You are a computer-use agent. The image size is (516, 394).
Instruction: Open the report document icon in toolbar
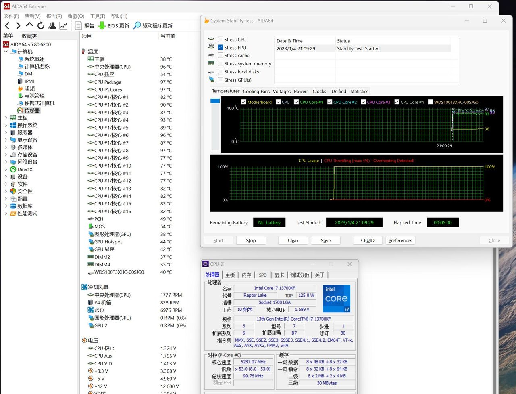point(79,25)
